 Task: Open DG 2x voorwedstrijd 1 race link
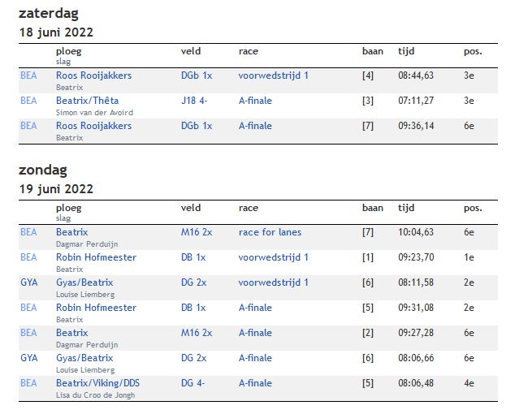click(273, 282)
